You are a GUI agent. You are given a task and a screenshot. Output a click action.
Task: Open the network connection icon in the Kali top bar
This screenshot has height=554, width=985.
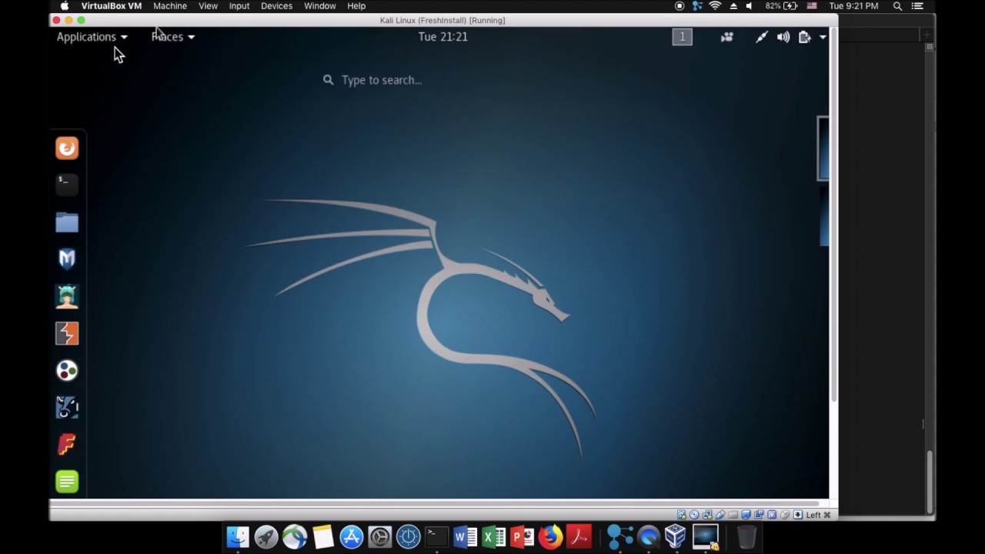(761, 37)
